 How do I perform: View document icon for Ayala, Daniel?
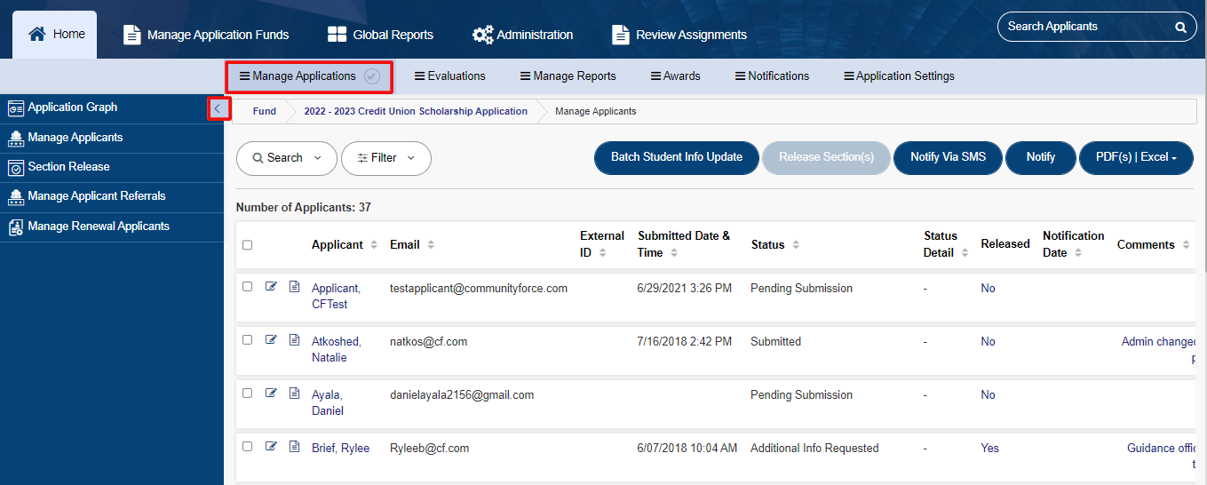[x=294, y=394]
